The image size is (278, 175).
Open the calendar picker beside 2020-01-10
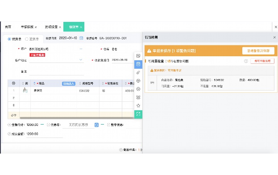(81, 38)
